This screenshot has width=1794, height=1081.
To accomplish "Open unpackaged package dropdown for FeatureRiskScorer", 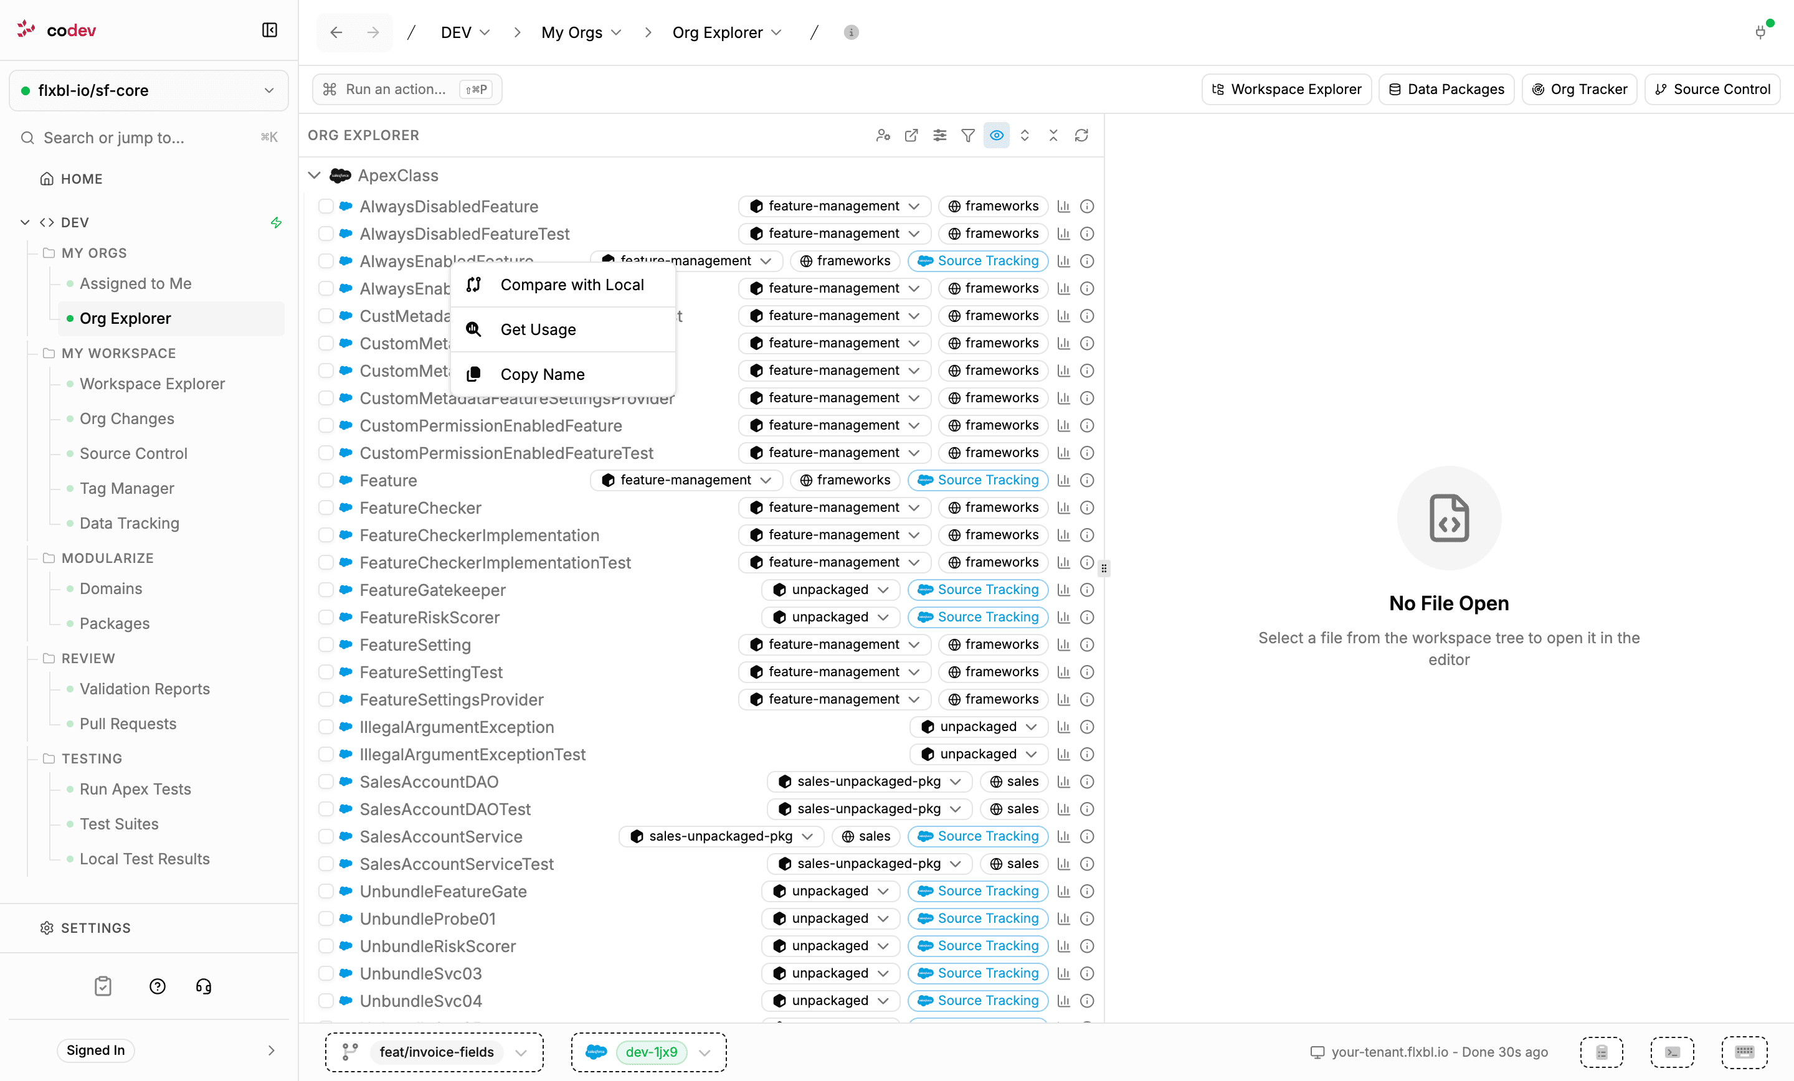I will (x=830, y=617).
